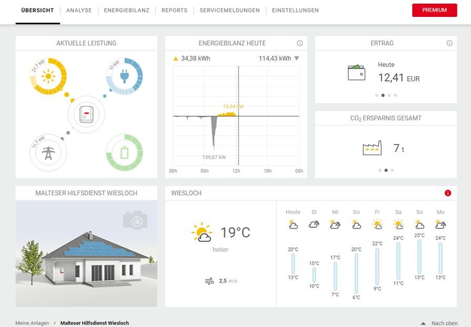Click the red Premium button

[x=434, y=10]
